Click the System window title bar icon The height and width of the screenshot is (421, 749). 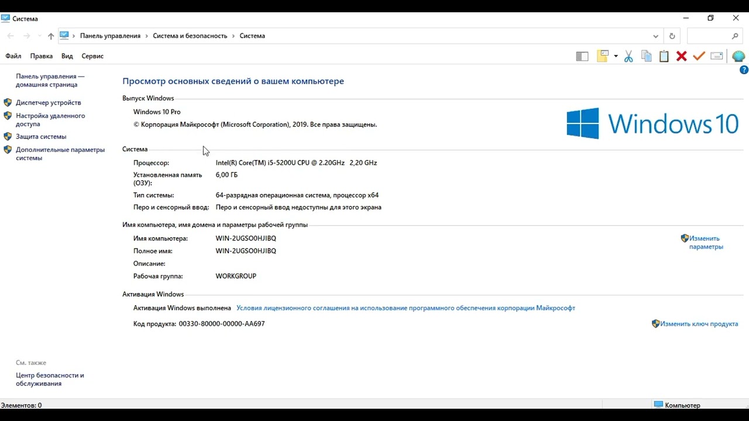click(5, 18)
